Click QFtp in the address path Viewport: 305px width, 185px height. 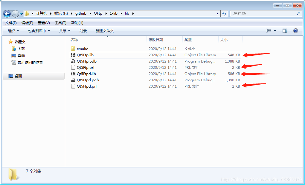98,13
